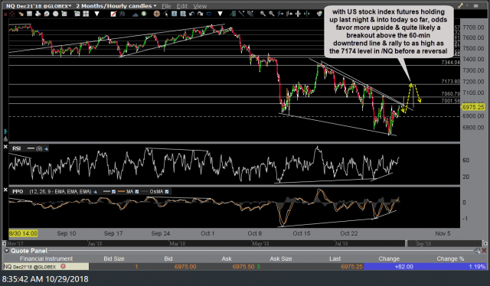The width and height of the screenshot is (490, 286).
Task: Click the undo arrow icon
Action: tap(191, 14)
